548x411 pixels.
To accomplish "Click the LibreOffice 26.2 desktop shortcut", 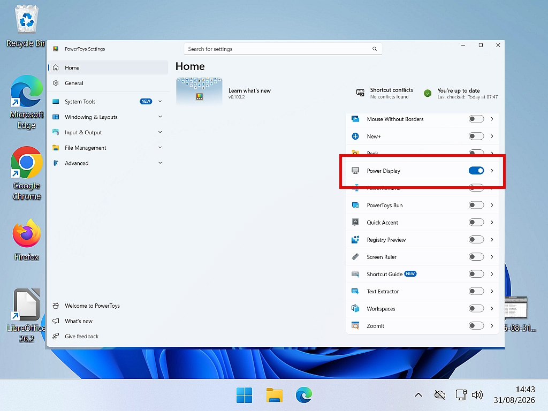I will (27, 316).
